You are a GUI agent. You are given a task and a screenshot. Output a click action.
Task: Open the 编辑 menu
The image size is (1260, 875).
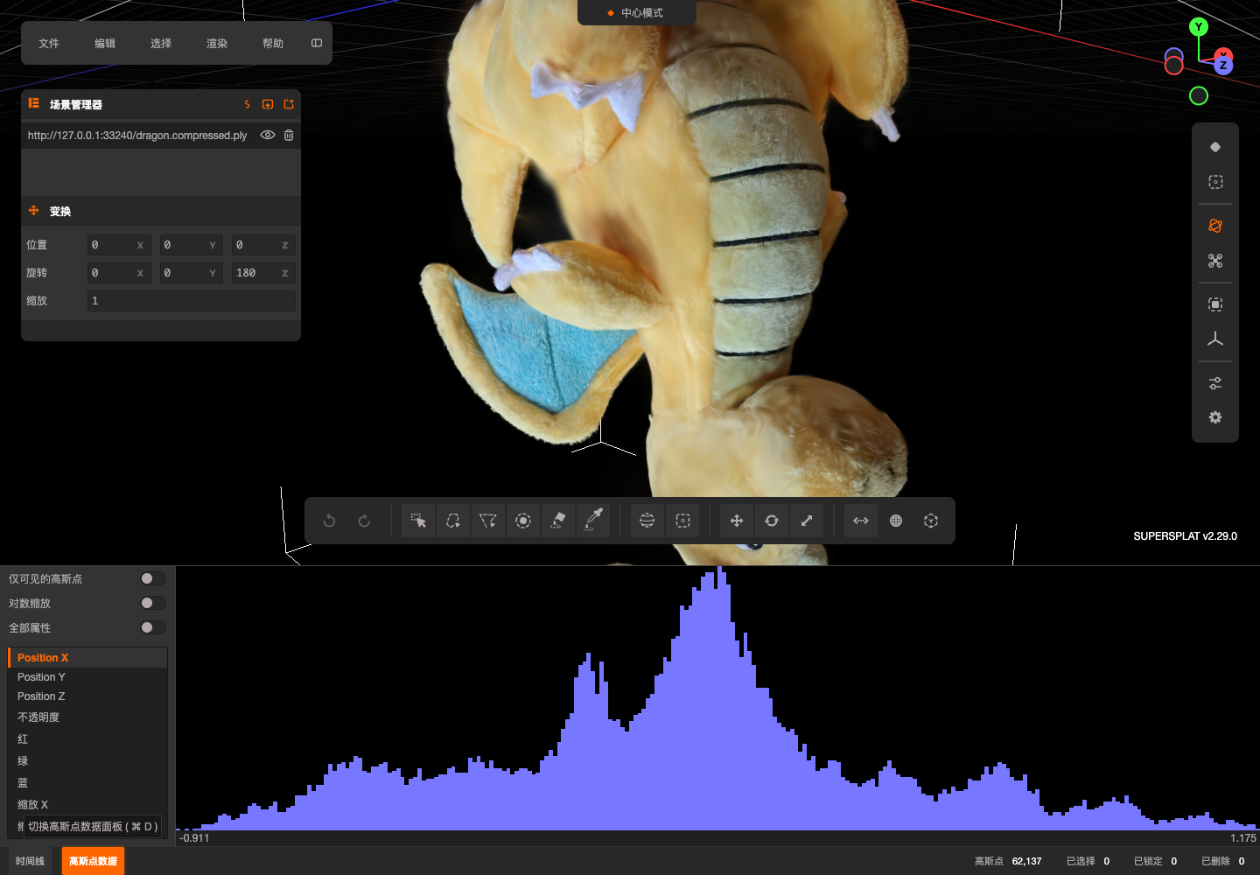pyautogui.click(x=105, y=43)
